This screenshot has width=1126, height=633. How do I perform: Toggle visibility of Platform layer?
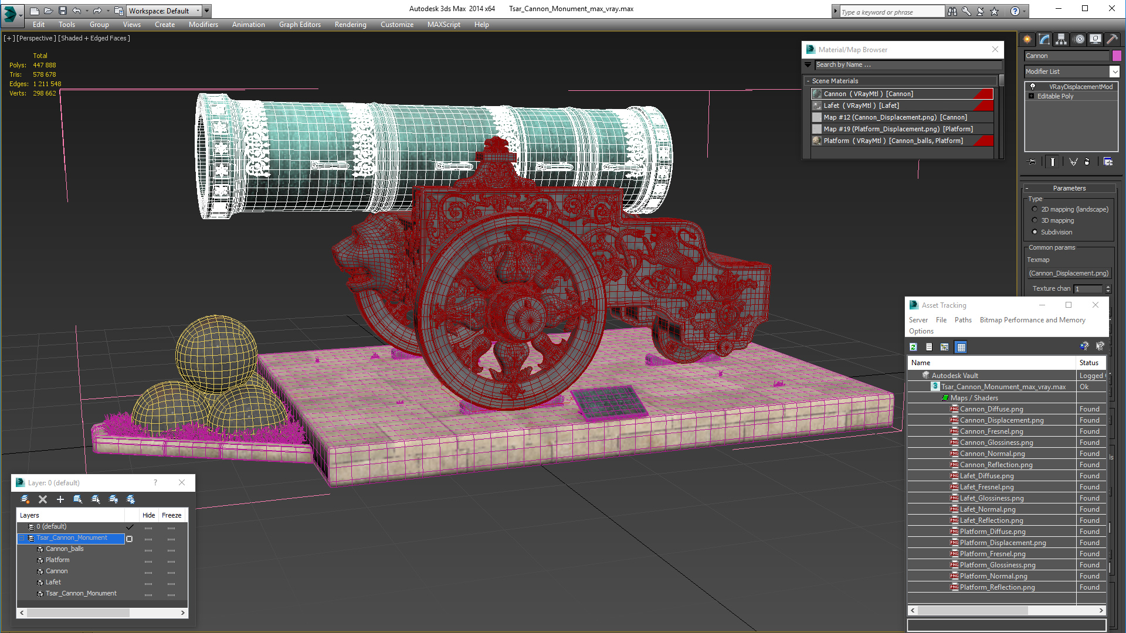148,560
